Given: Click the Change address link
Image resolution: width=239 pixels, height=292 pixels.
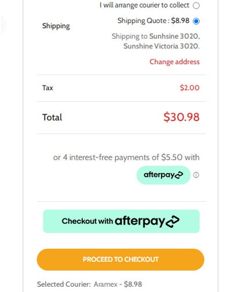Looking at the screenshot, I should click(x=175, y=62).
